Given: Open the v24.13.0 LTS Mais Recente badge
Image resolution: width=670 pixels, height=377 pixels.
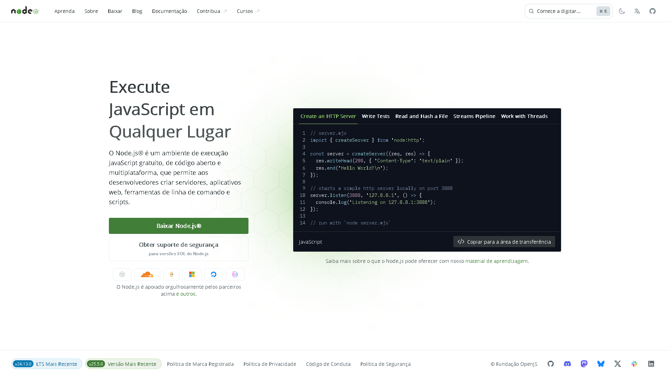Looking at the screenshot, I should click(46, 364).
